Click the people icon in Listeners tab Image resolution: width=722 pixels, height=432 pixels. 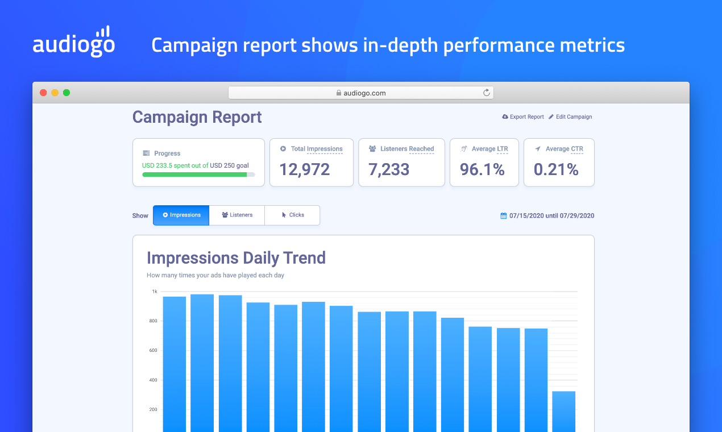225,215
